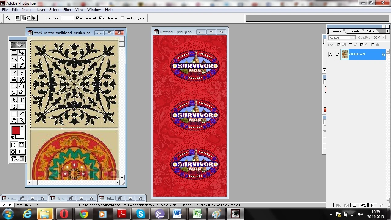Reset to default foreground and background colors

(x=13, y=137)
